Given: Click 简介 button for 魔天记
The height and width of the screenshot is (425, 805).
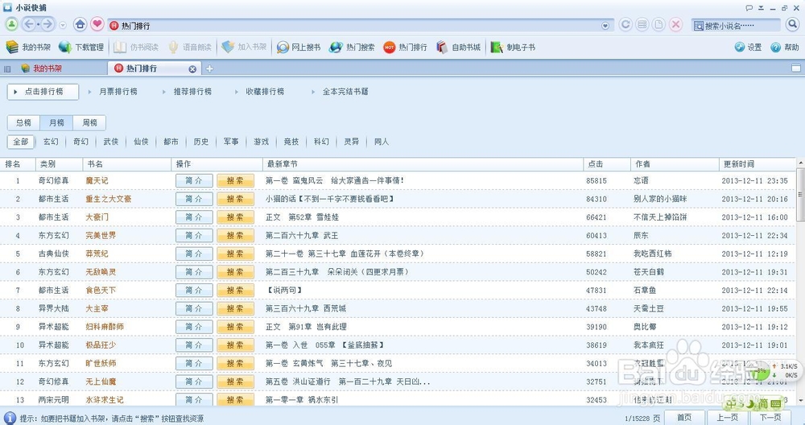Looking at the screenshot, I should pos(194,180).
